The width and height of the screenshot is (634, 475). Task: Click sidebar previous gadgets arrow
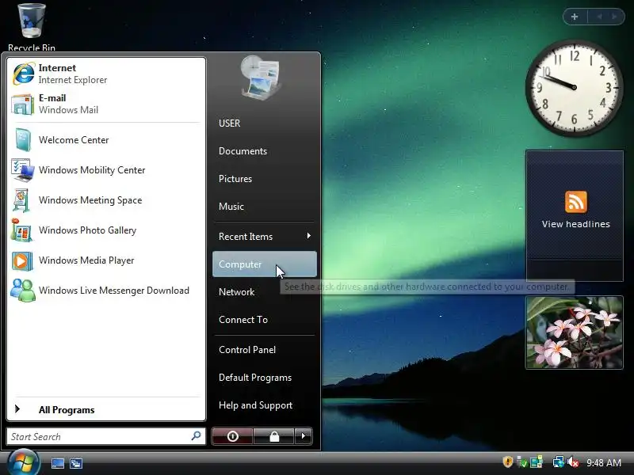click(x=599, y=17)
